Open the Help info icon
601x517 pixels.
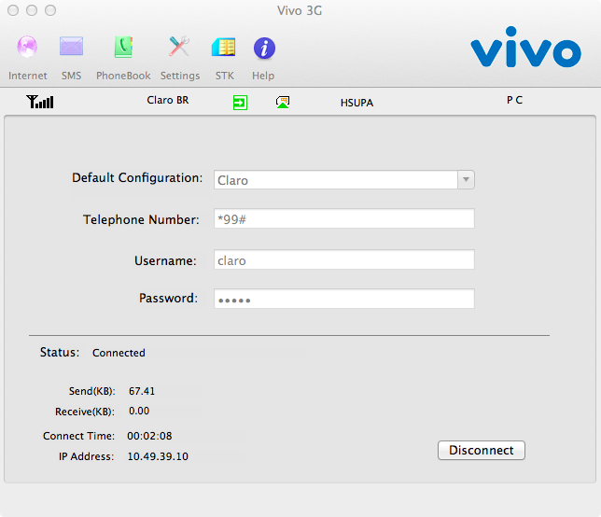(264, 49)
